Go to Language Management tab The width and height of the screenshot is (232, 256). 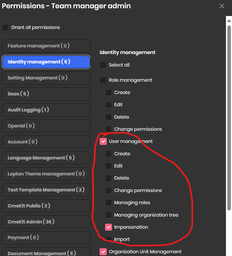coord(46,158)
